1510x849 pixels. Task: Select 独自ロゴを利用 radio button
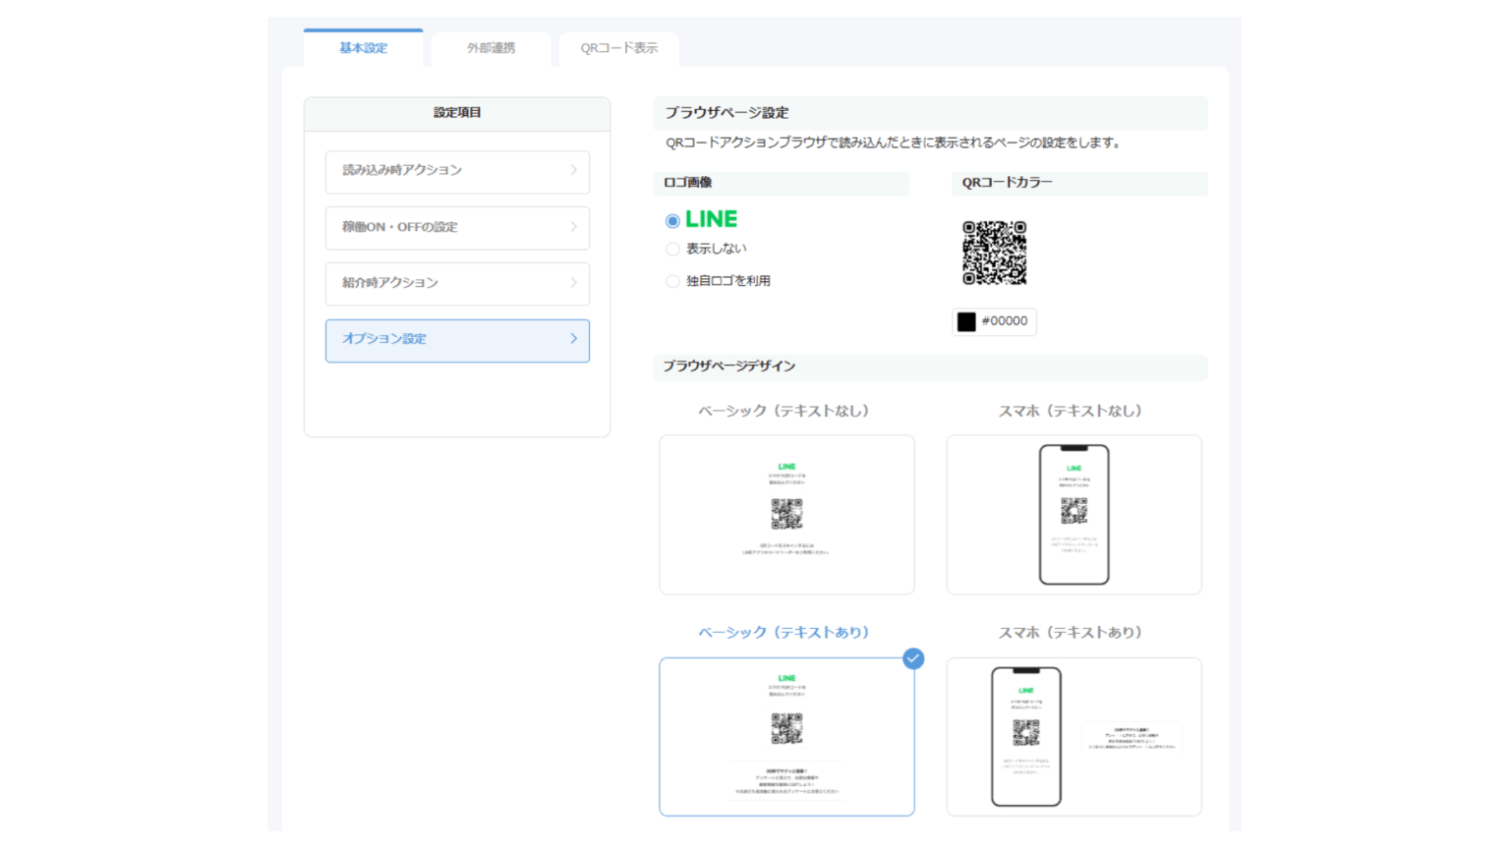[672, 281]
